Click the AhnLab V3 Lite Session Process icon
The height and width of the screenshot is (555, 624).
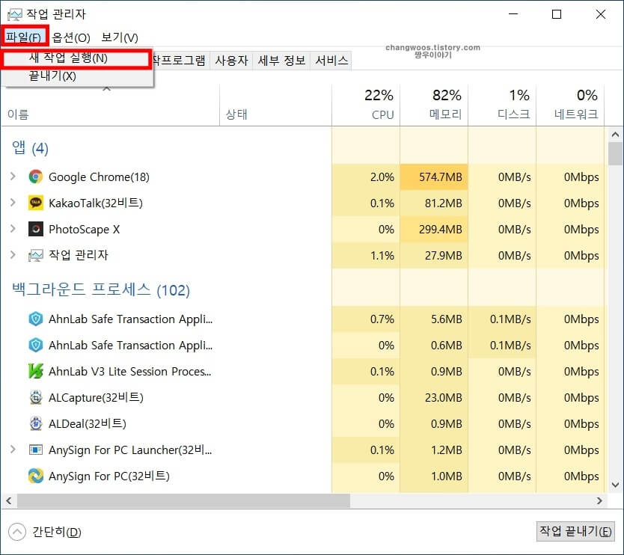[37, 371]
